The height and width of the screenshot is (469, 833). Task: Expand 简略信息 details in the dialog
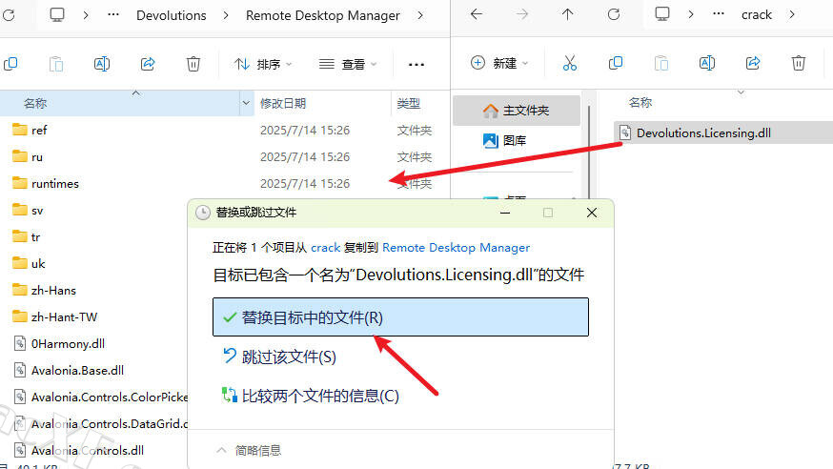coord(249,450)
